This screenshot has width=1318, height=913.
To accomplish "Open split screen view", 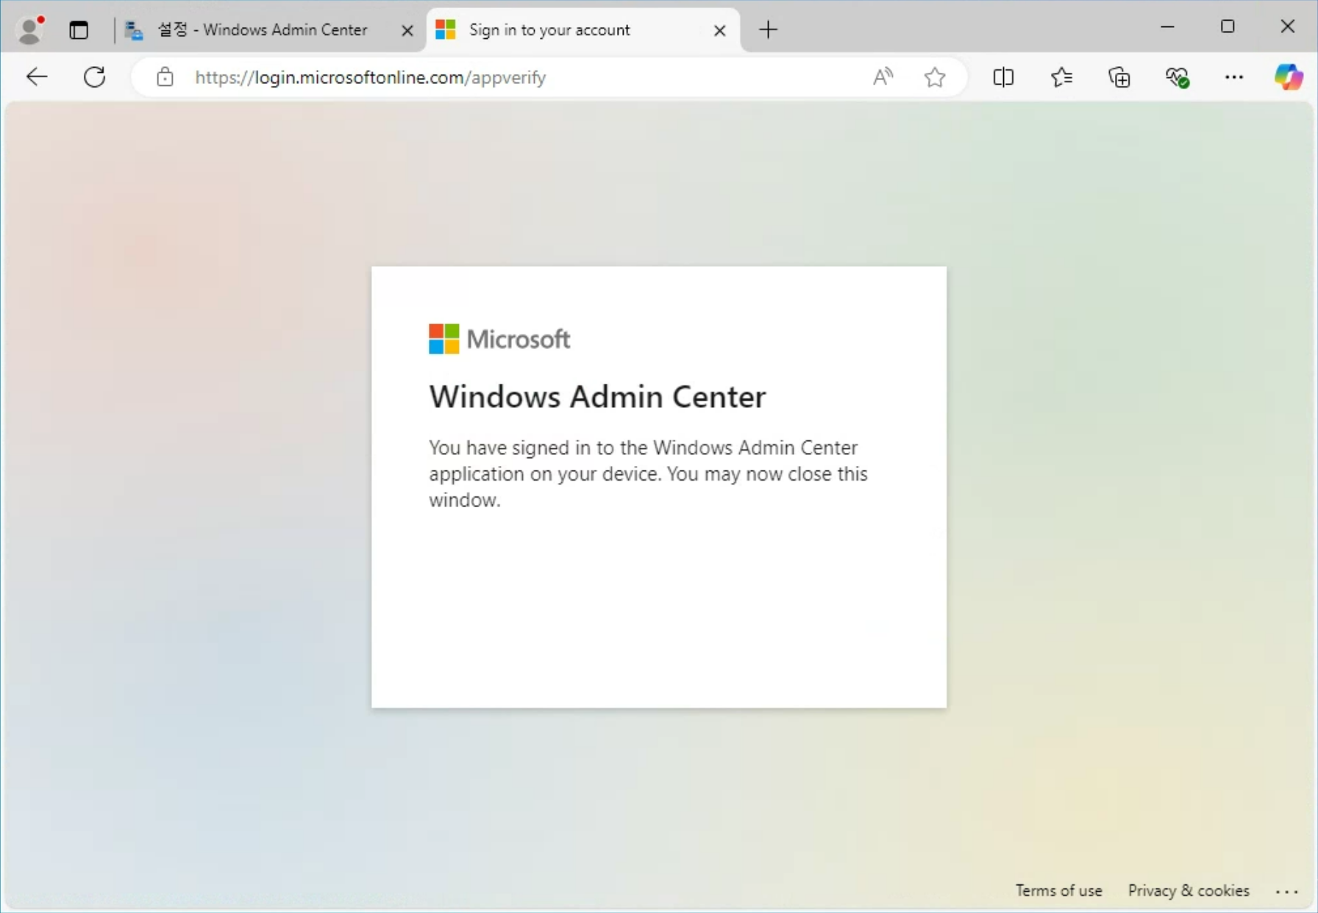I will click(x=1002, y=76).
